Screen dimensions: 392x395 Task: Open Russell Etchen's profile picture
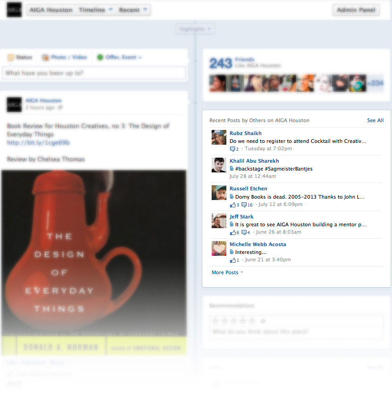click(219, 193)
